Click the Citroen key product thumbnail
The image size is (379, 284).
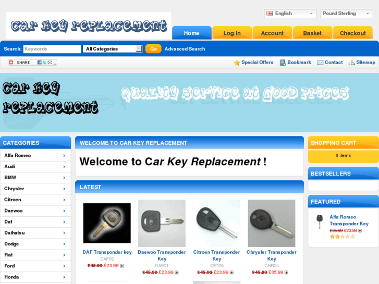[x=217, y=224]
